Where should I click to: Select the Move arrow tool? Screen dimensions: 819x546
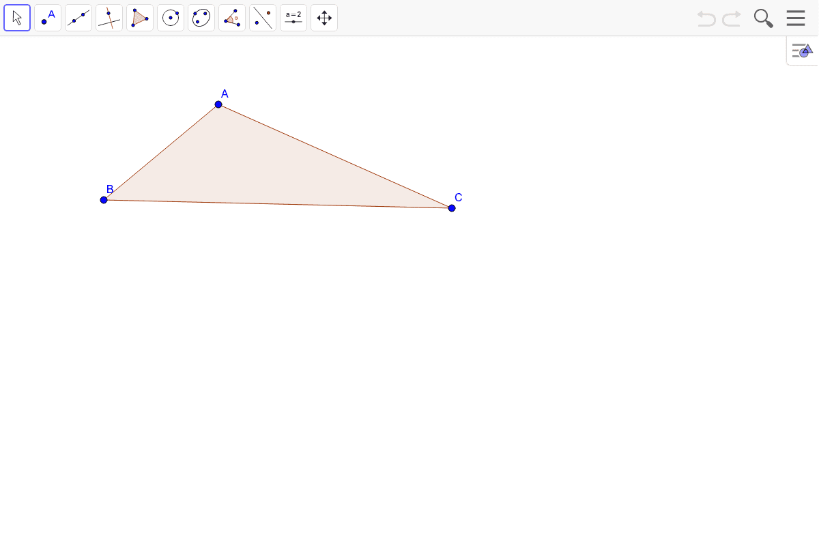click(17, 18)
